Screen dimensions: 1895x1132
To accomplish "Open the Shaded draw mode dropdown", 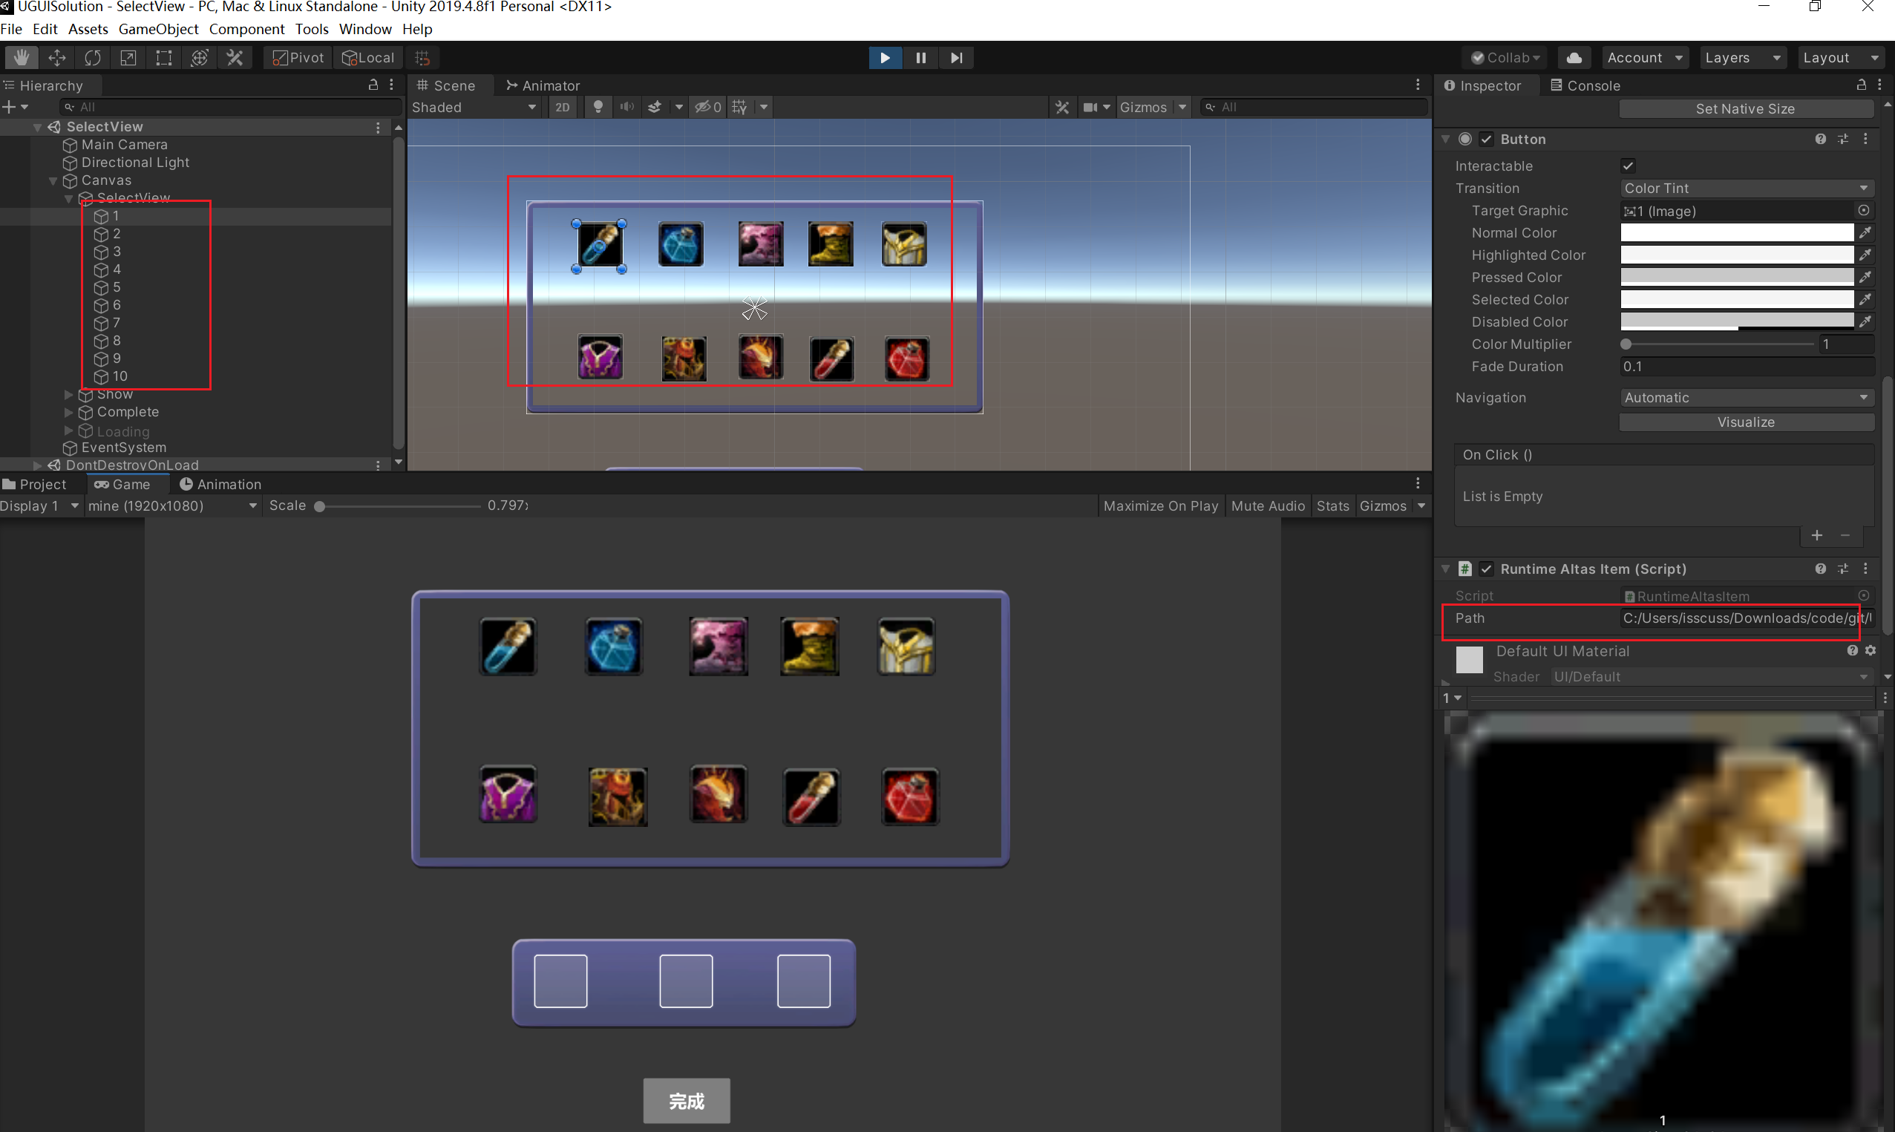I will pyautogui.click(x=474, y=108).
